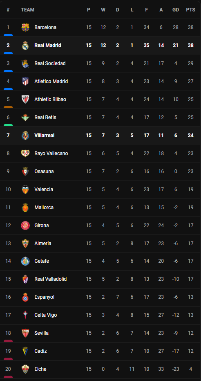Image resolution: width=201 pixels, height=381 pixels.
Task: Click the Athletic Bilbao crest icon
Action: 25,99
